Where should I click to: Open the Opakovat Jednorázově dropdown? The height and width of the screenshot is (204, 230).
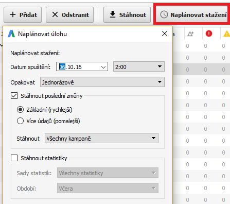[x=102, y=82]
